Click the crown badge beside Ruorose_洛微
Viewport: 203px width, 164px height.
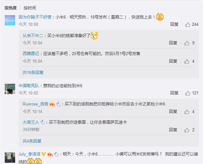[x=52, y=104]
